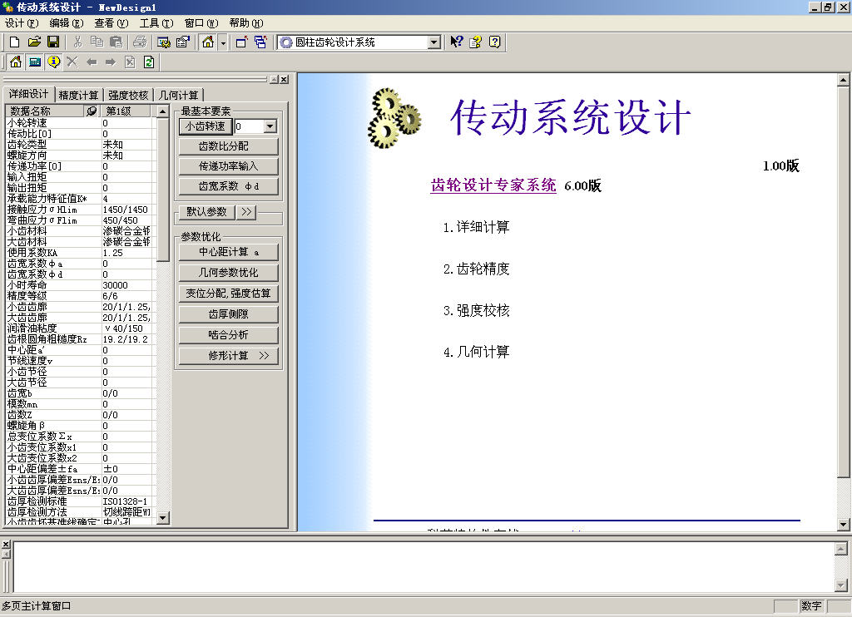This screenshot has height=617, width=852.
Task: Print the design with printer icon
Action: (x=140, y=42)
